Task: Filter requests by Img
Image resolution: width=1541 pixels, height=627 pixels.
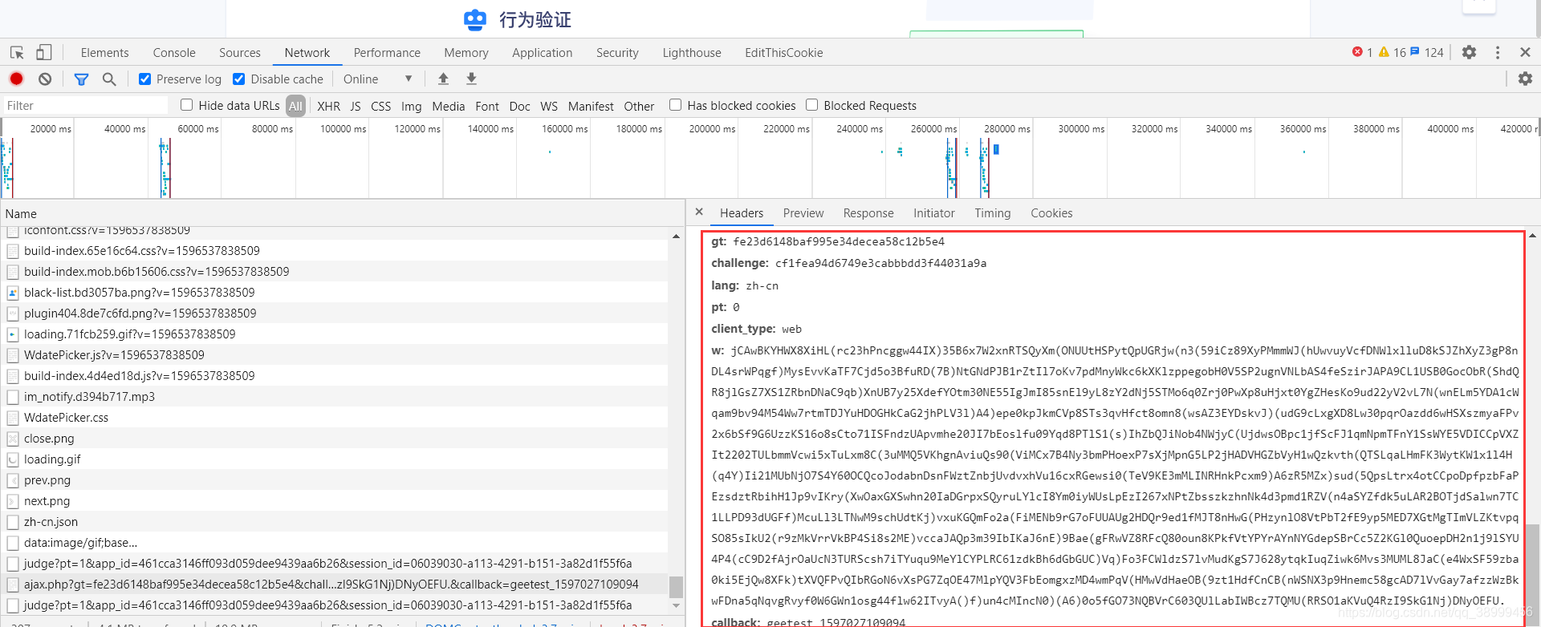Action: (x=412, y=106)
